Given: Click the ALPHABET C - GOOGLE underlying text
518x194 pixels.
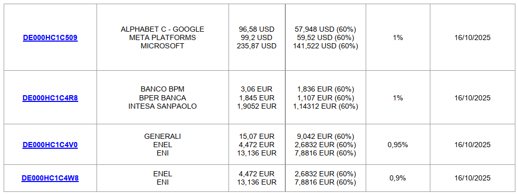Looking at the screenshot, I should pos(163,29).
